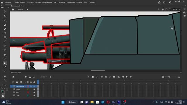Toggle loop playback in timeline
This screenshot has width=187, height=105.
click(119, 77)
